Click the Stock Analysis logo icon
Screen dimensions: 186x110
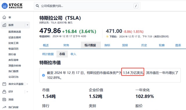5,6
